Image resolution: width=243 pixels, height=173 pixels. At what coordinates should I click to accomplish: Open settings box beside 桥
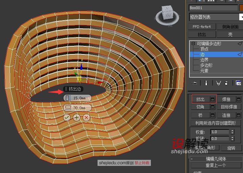(x=213, y=115)
